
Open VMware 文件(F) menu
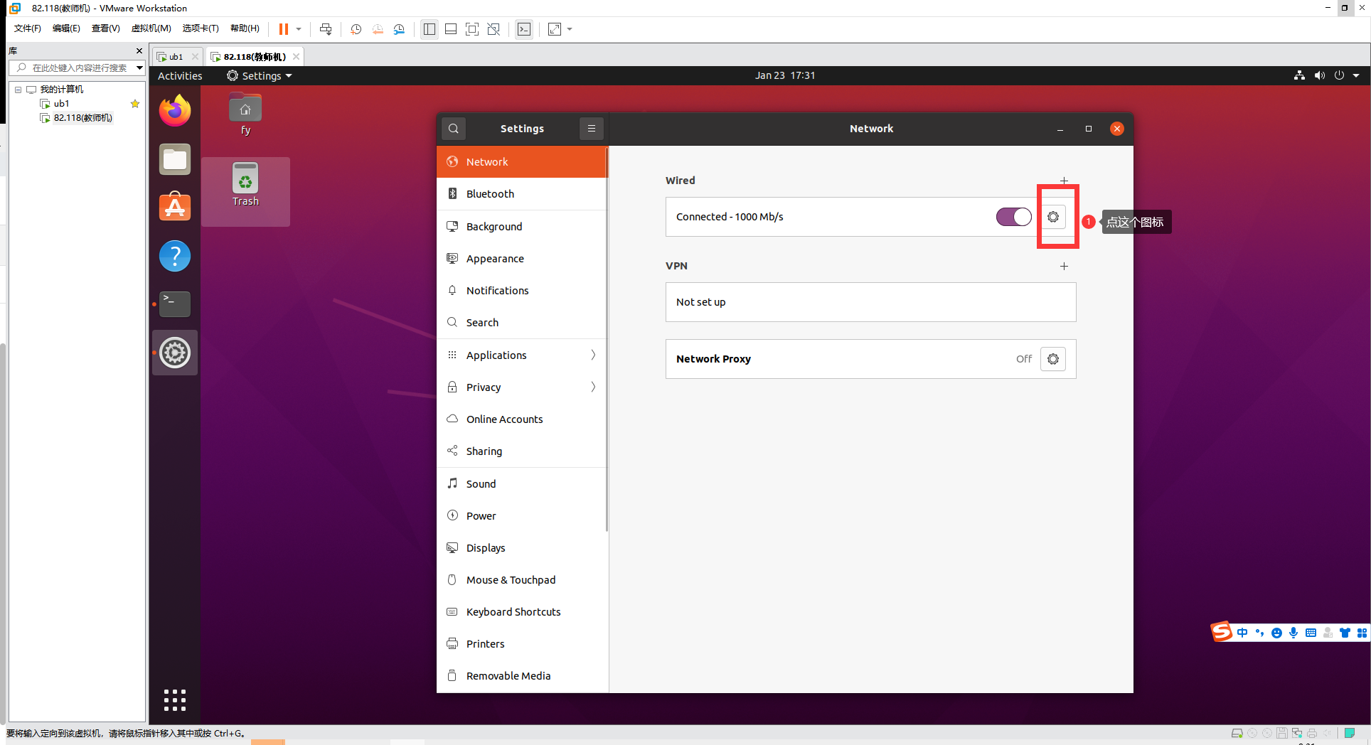tap(28, 28)
